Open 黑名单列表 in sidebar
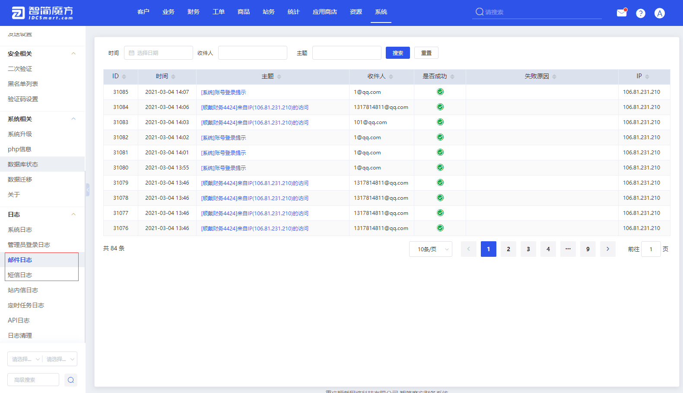Screen dimensions: 683x393 coord(23,84)
